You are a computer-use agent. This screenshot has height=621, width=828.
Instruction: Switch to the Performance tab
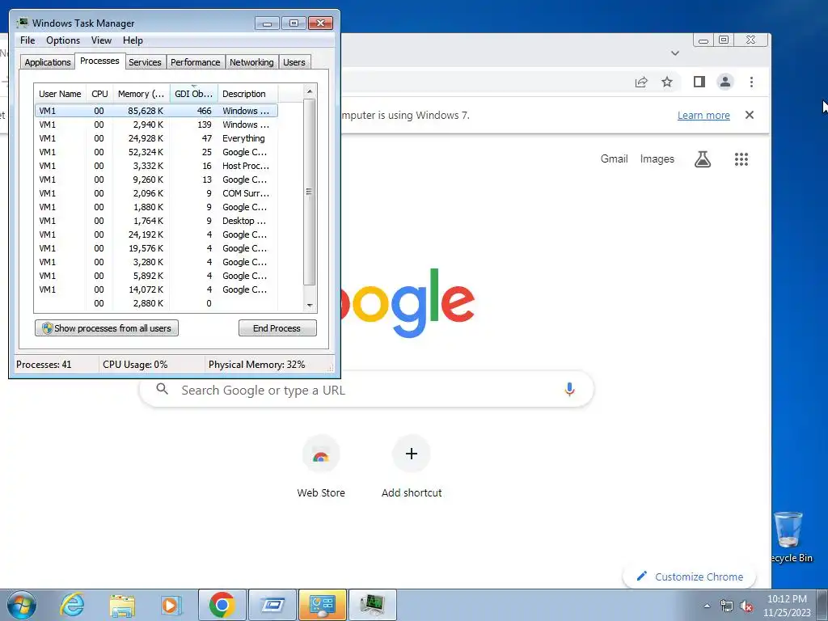pyautogui.click(x=196, y=62)
